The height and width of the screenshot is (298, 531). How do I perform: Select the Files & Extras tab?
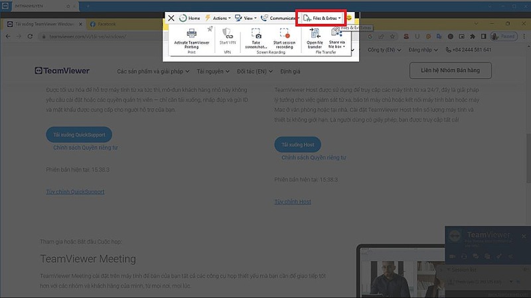click(322, 18)
